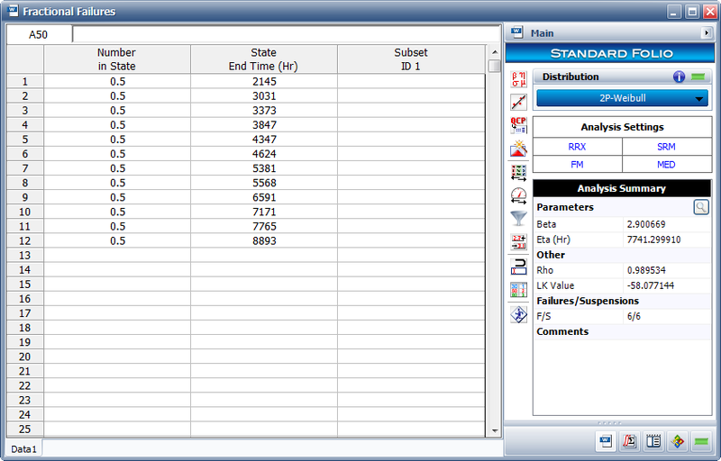The width and height of the screenshot is (721, 461).
Task: Launch the QCP calculator icon
Action: click(x=518, y=125)
